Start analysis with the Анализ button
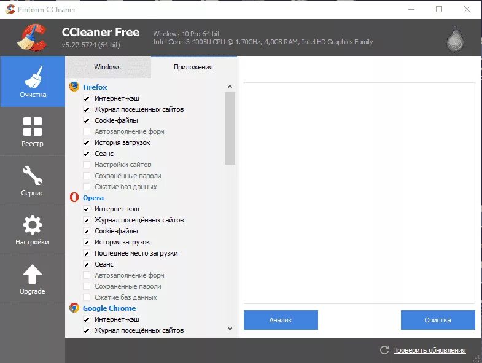The width and height of the screenshot is (482, 363). tap(281, 320)
